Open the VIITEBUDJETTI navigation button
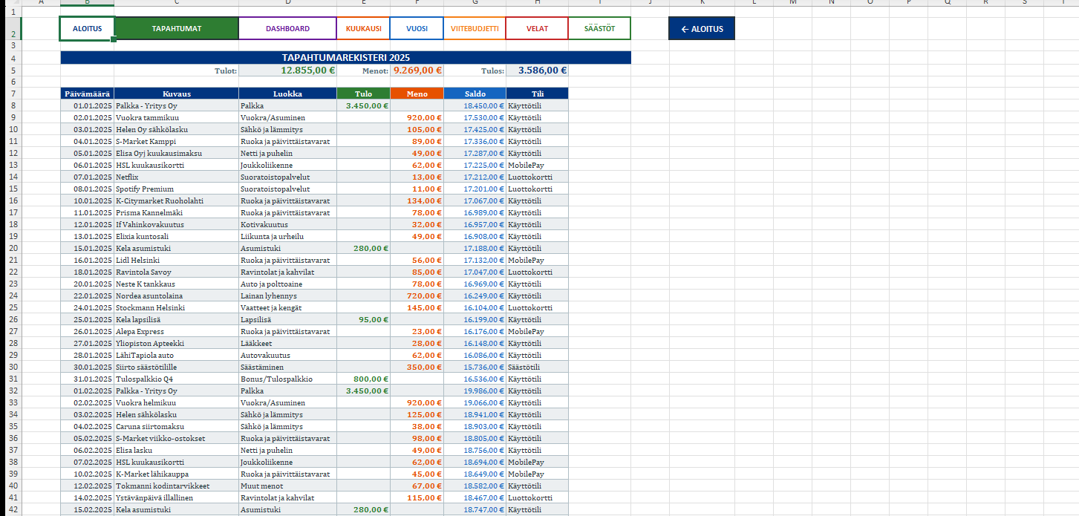The image size is (1079, 516). click(475, 28)
